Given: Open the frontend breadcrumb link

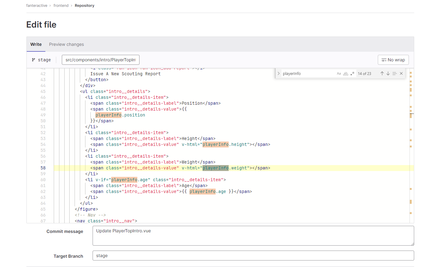Looking at the screenshot, I should tap(61, 6).
